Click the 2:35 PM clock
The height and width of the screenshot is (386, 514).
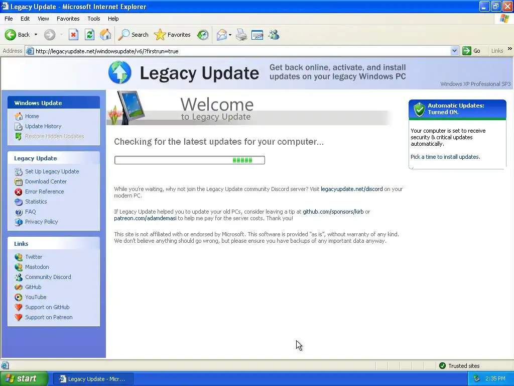[495, 379]
